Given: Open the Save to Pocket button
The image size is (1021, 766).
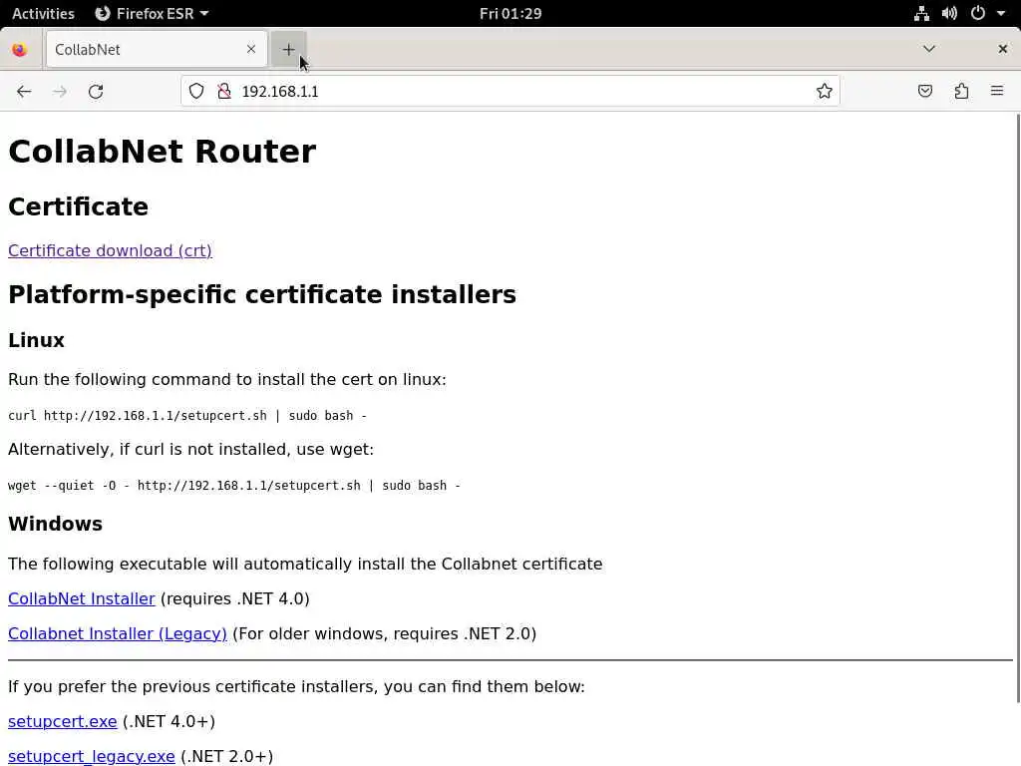Looking at the screenshot, I should pos(924,91).
